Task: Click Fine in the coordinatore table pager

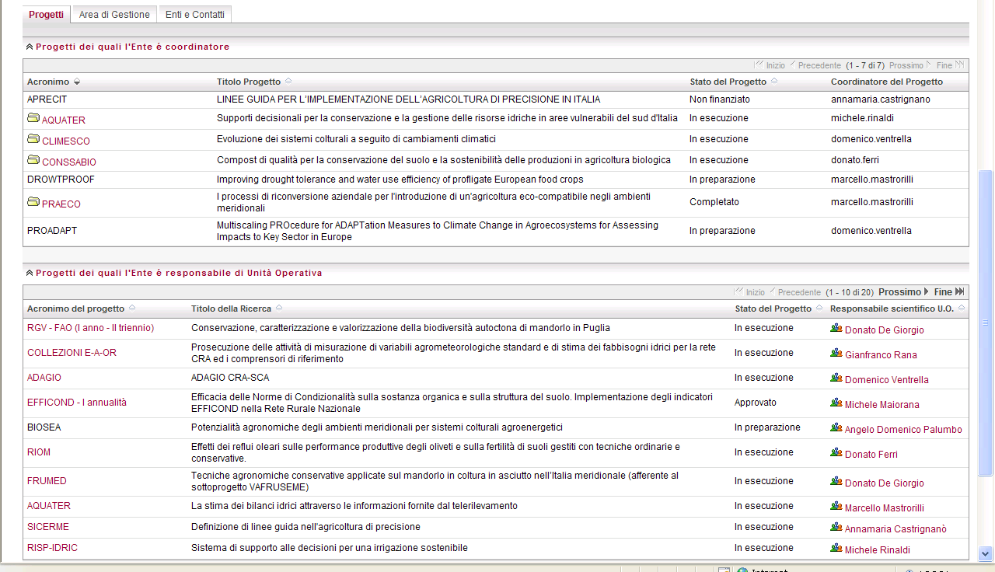Action: (950, 65)
